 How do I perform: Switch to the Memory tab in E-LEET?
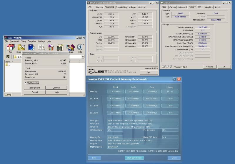pos(99,7)
